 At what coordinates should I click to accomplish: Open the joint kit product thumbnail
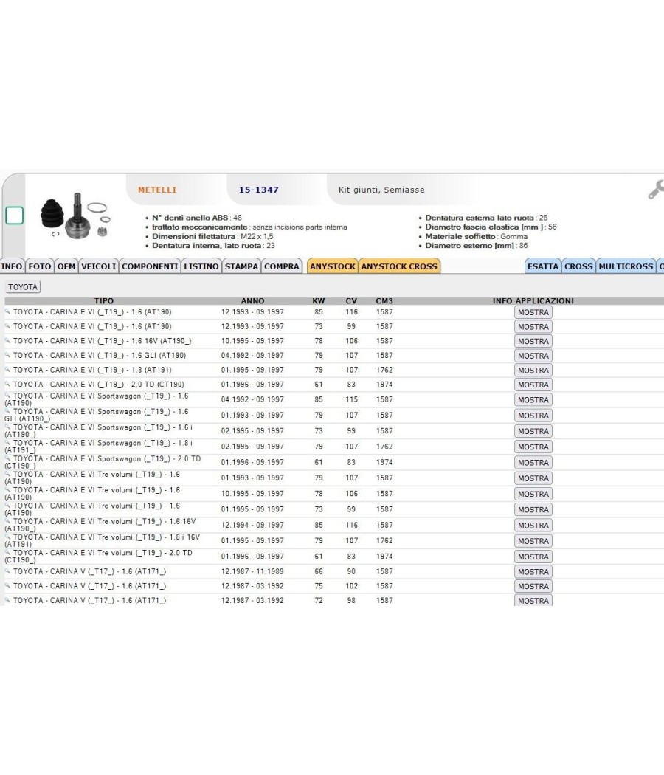pos(75,217)
